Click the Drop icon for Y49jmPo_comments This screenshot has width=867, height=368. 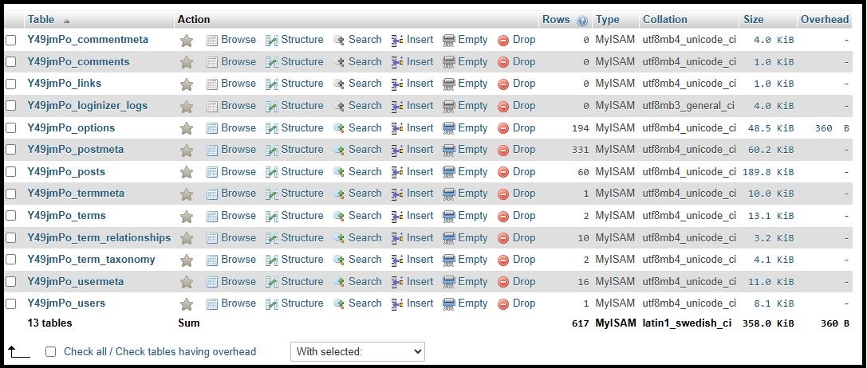tap(503, 62)
